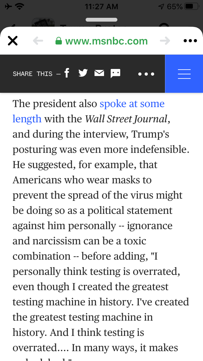203x361 pixels.
Task: Share the article on Facebook
Action: pyautogui.click(x=67, y=73)
